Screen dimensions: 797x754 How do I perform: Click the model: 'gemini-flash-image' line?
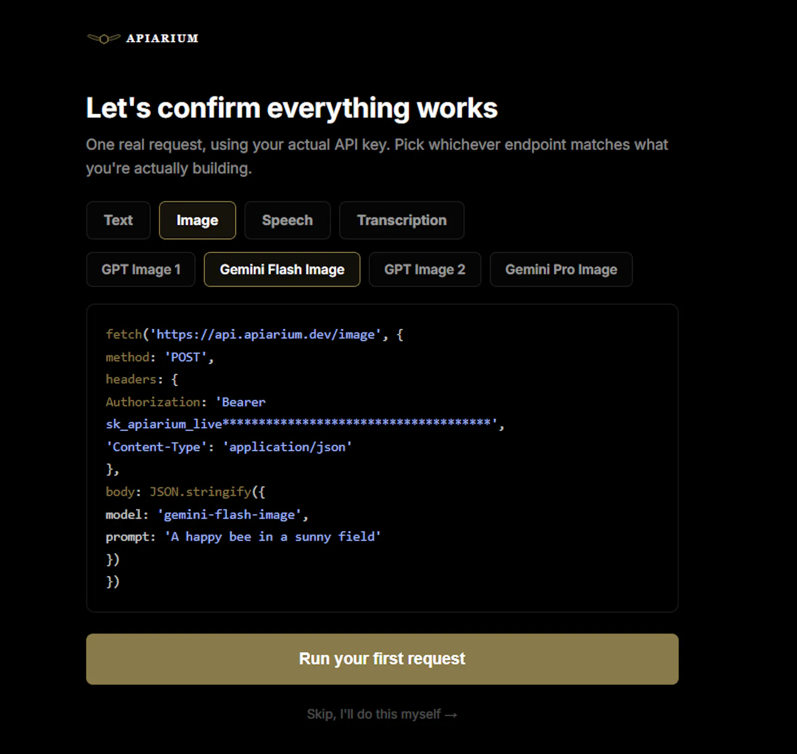tap(207, 515)
